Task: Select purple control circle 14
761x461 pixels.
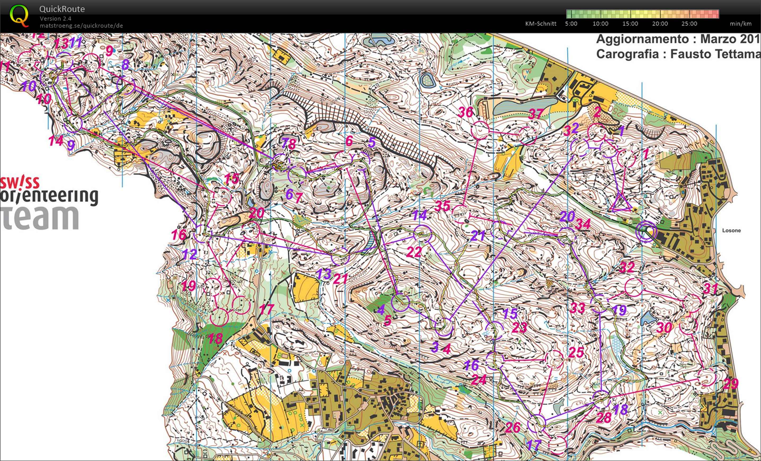Action: [x=422, y=234]
